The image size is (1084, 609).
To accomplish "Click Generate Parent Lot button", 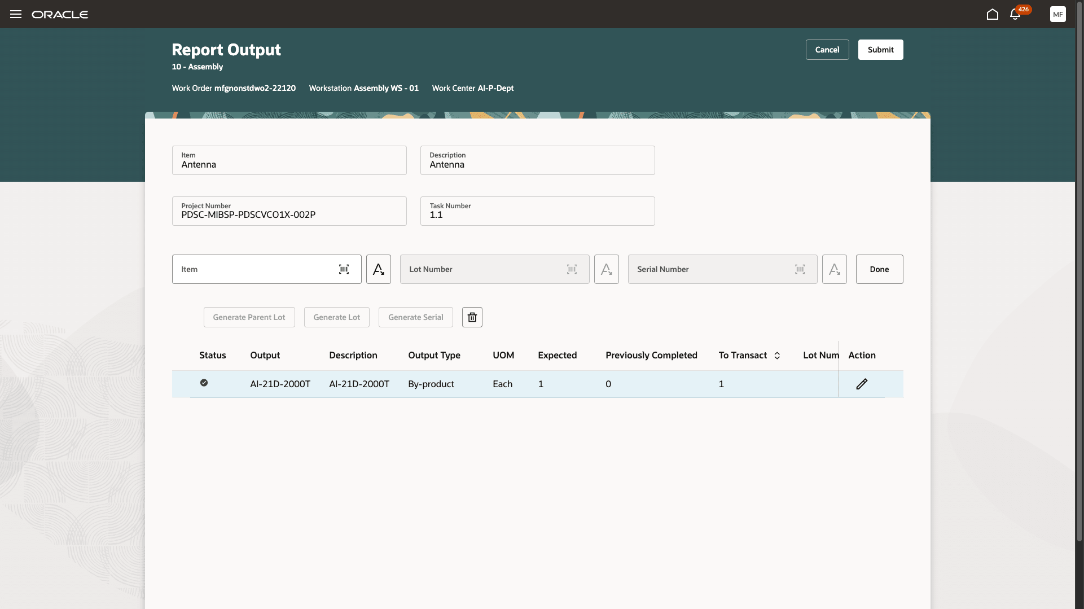I will 249,317.
